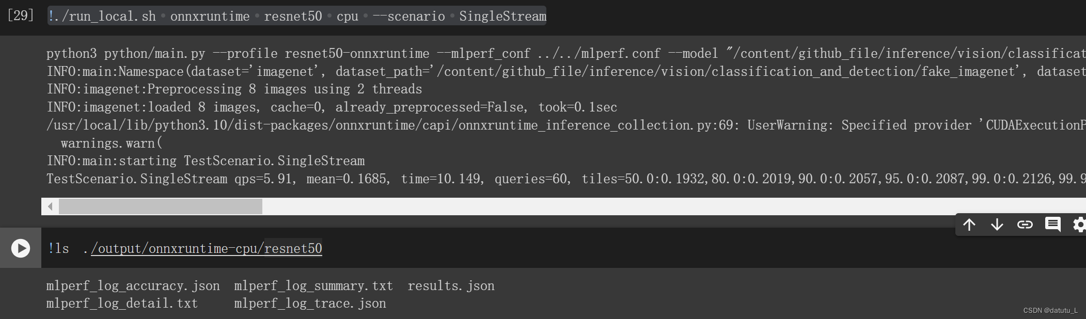Copy a link to this cell
The width and height of the screenshot is (1086, 319).
1026,225
